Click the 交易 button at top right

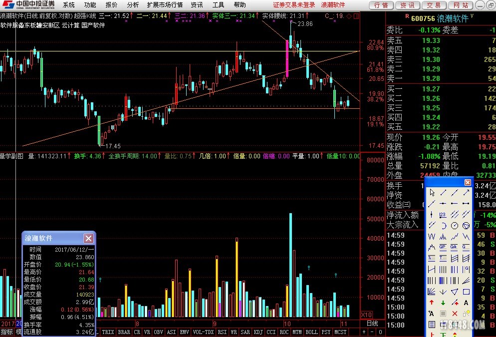pos(434,5)
